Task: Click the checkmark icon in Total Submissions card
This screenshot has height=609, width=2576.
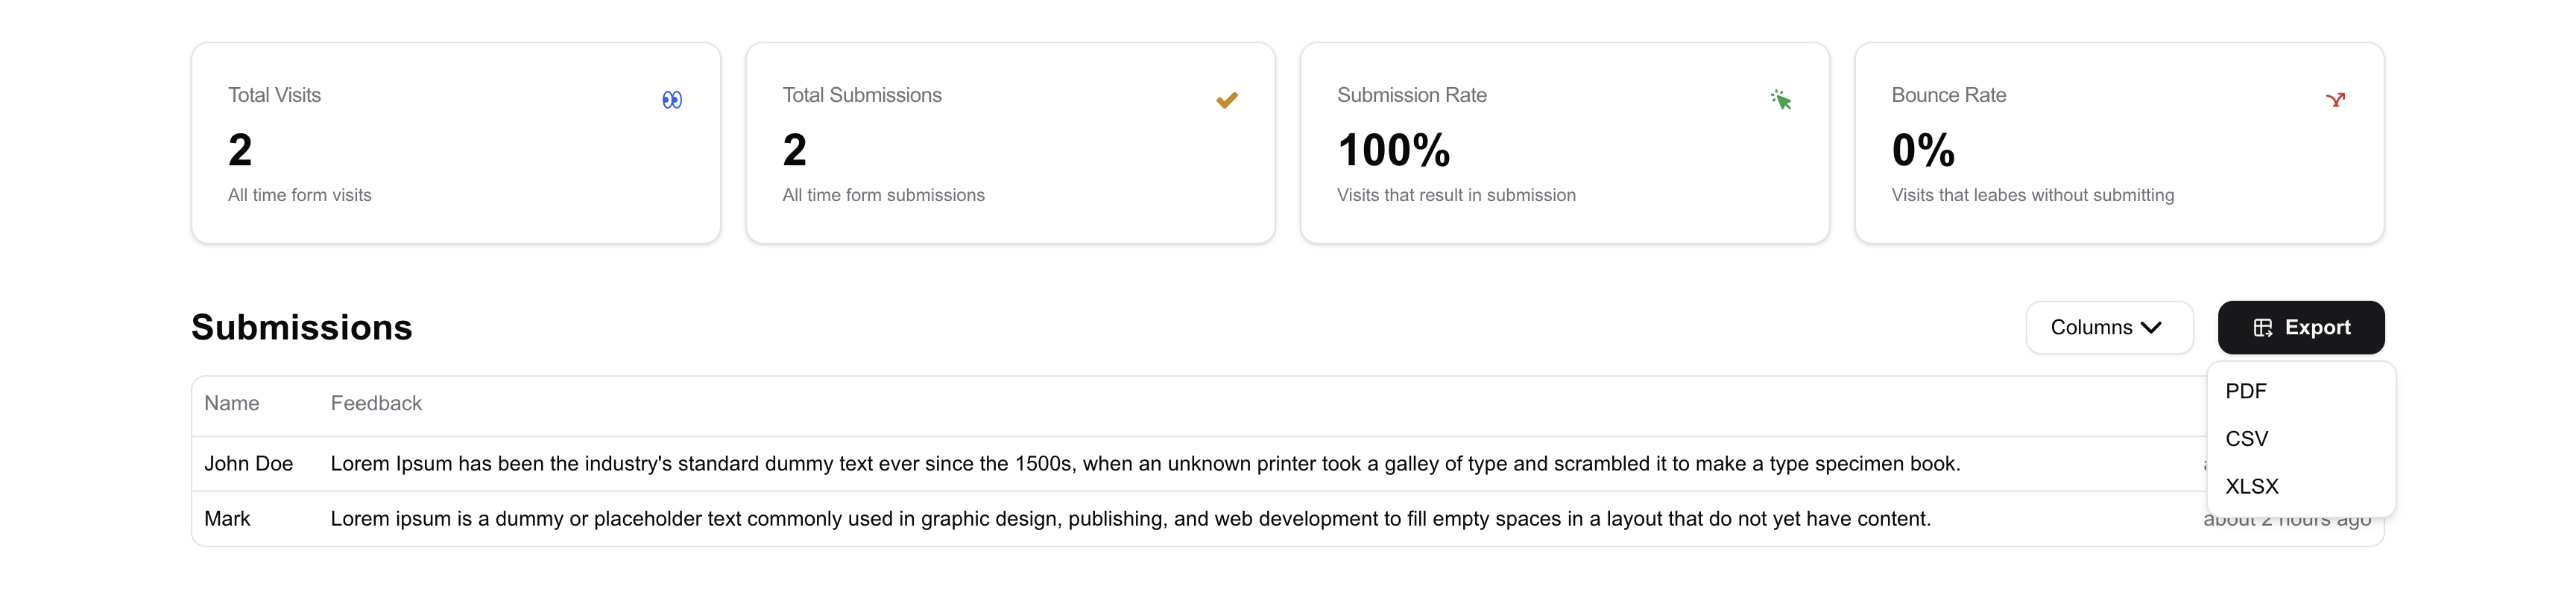Action: click(1227, 100)
